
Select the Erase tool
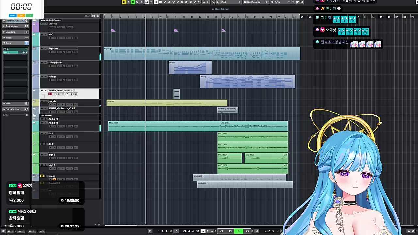[169, 2]
